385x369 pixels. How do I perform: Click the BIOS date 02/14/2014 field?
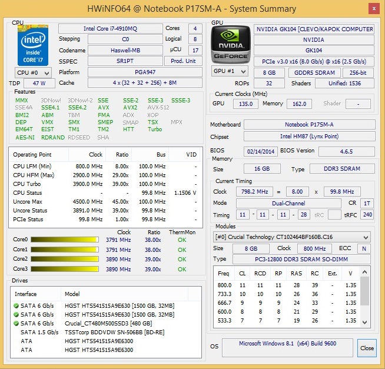point(261,151)
